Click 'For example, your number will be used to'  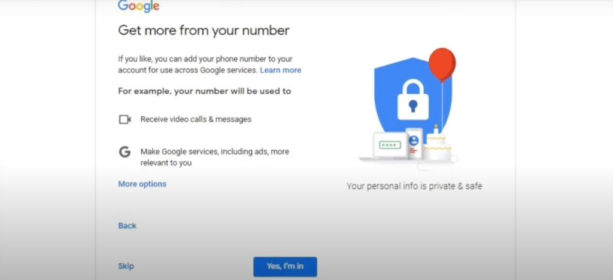click(205, 91)
